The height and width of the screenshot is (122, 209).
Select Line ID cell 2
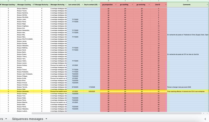158,8
